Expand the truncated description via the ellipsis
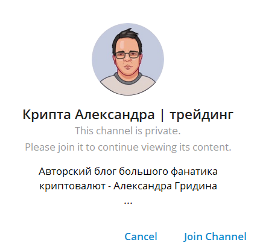This screenshot has height=248, width=254. click(x=128, y=203)
